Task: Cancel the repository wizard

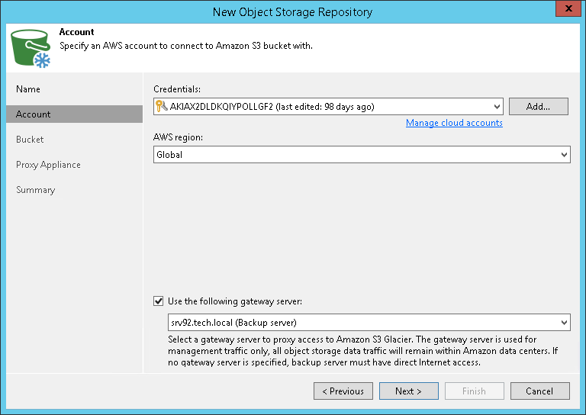Action: click(539, 391)
